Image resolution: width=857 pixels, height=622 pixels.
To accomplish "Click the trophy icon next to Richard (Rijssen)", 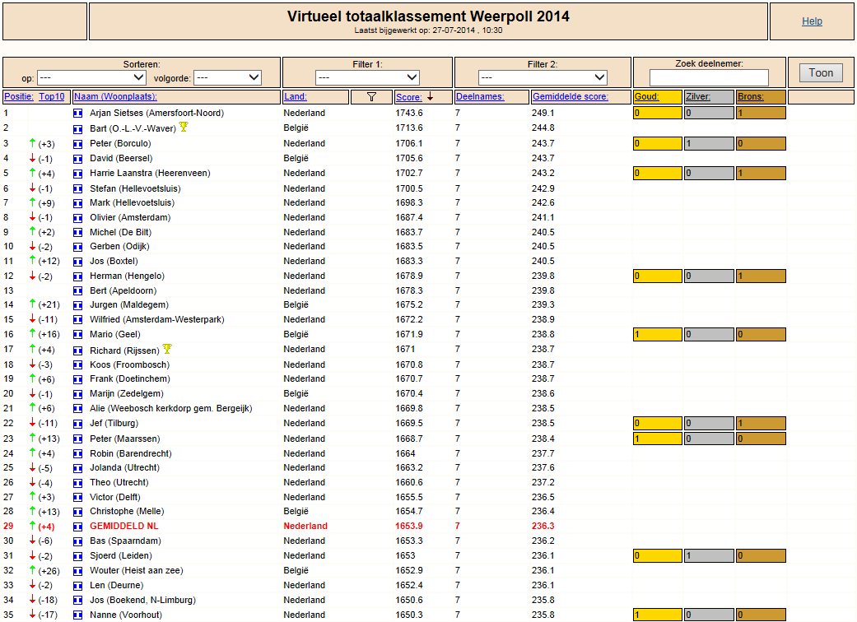I will point(167,348).
